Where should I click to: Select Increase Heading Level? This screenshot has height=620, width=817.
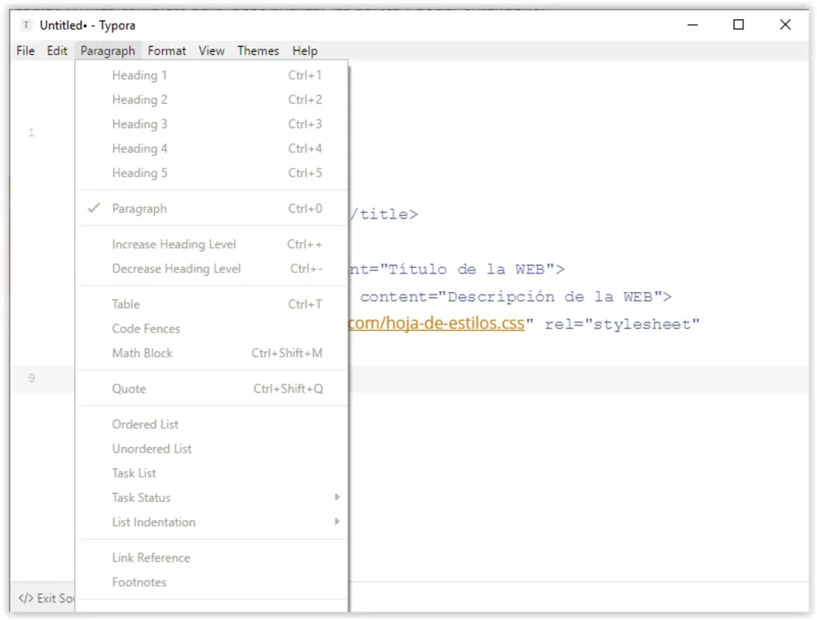pyautogui.click(x=173, y=244)
